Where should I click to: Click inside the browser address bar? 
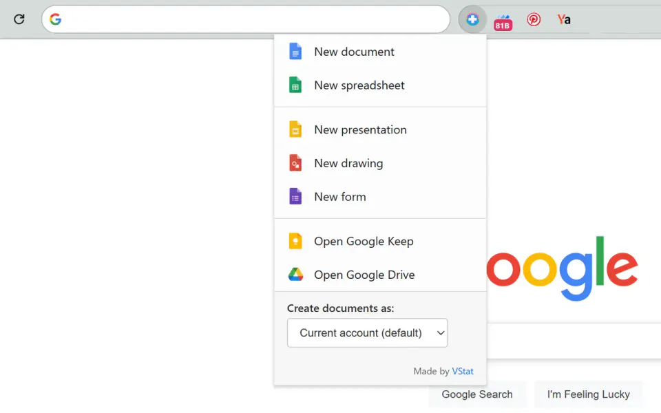pos(245,19)
